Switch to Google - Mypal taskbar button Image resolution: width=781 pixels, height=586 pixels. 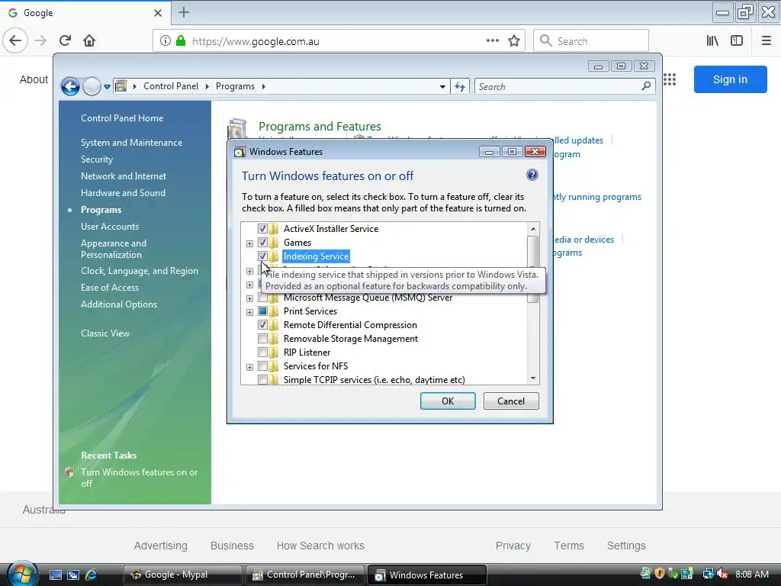coord(182,575)
